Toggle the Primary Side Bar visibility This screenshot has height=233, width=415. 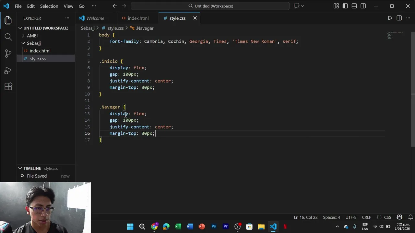coord(345,6)
